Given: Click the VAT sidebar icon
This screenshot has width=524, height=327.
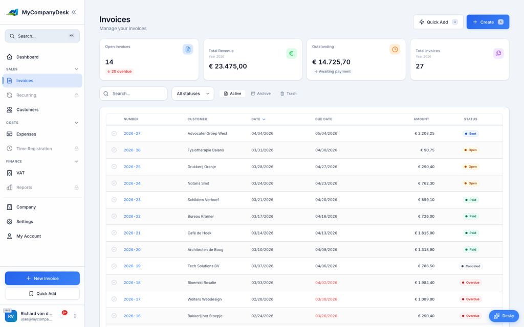Looking at the screenshot, I should pos(11,173).
